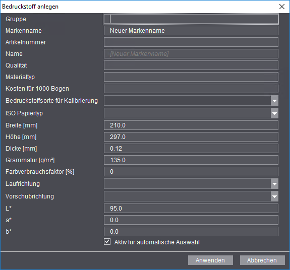Select the Qualität input field
This screenshot has height=270, width=290.
(191, 65)
